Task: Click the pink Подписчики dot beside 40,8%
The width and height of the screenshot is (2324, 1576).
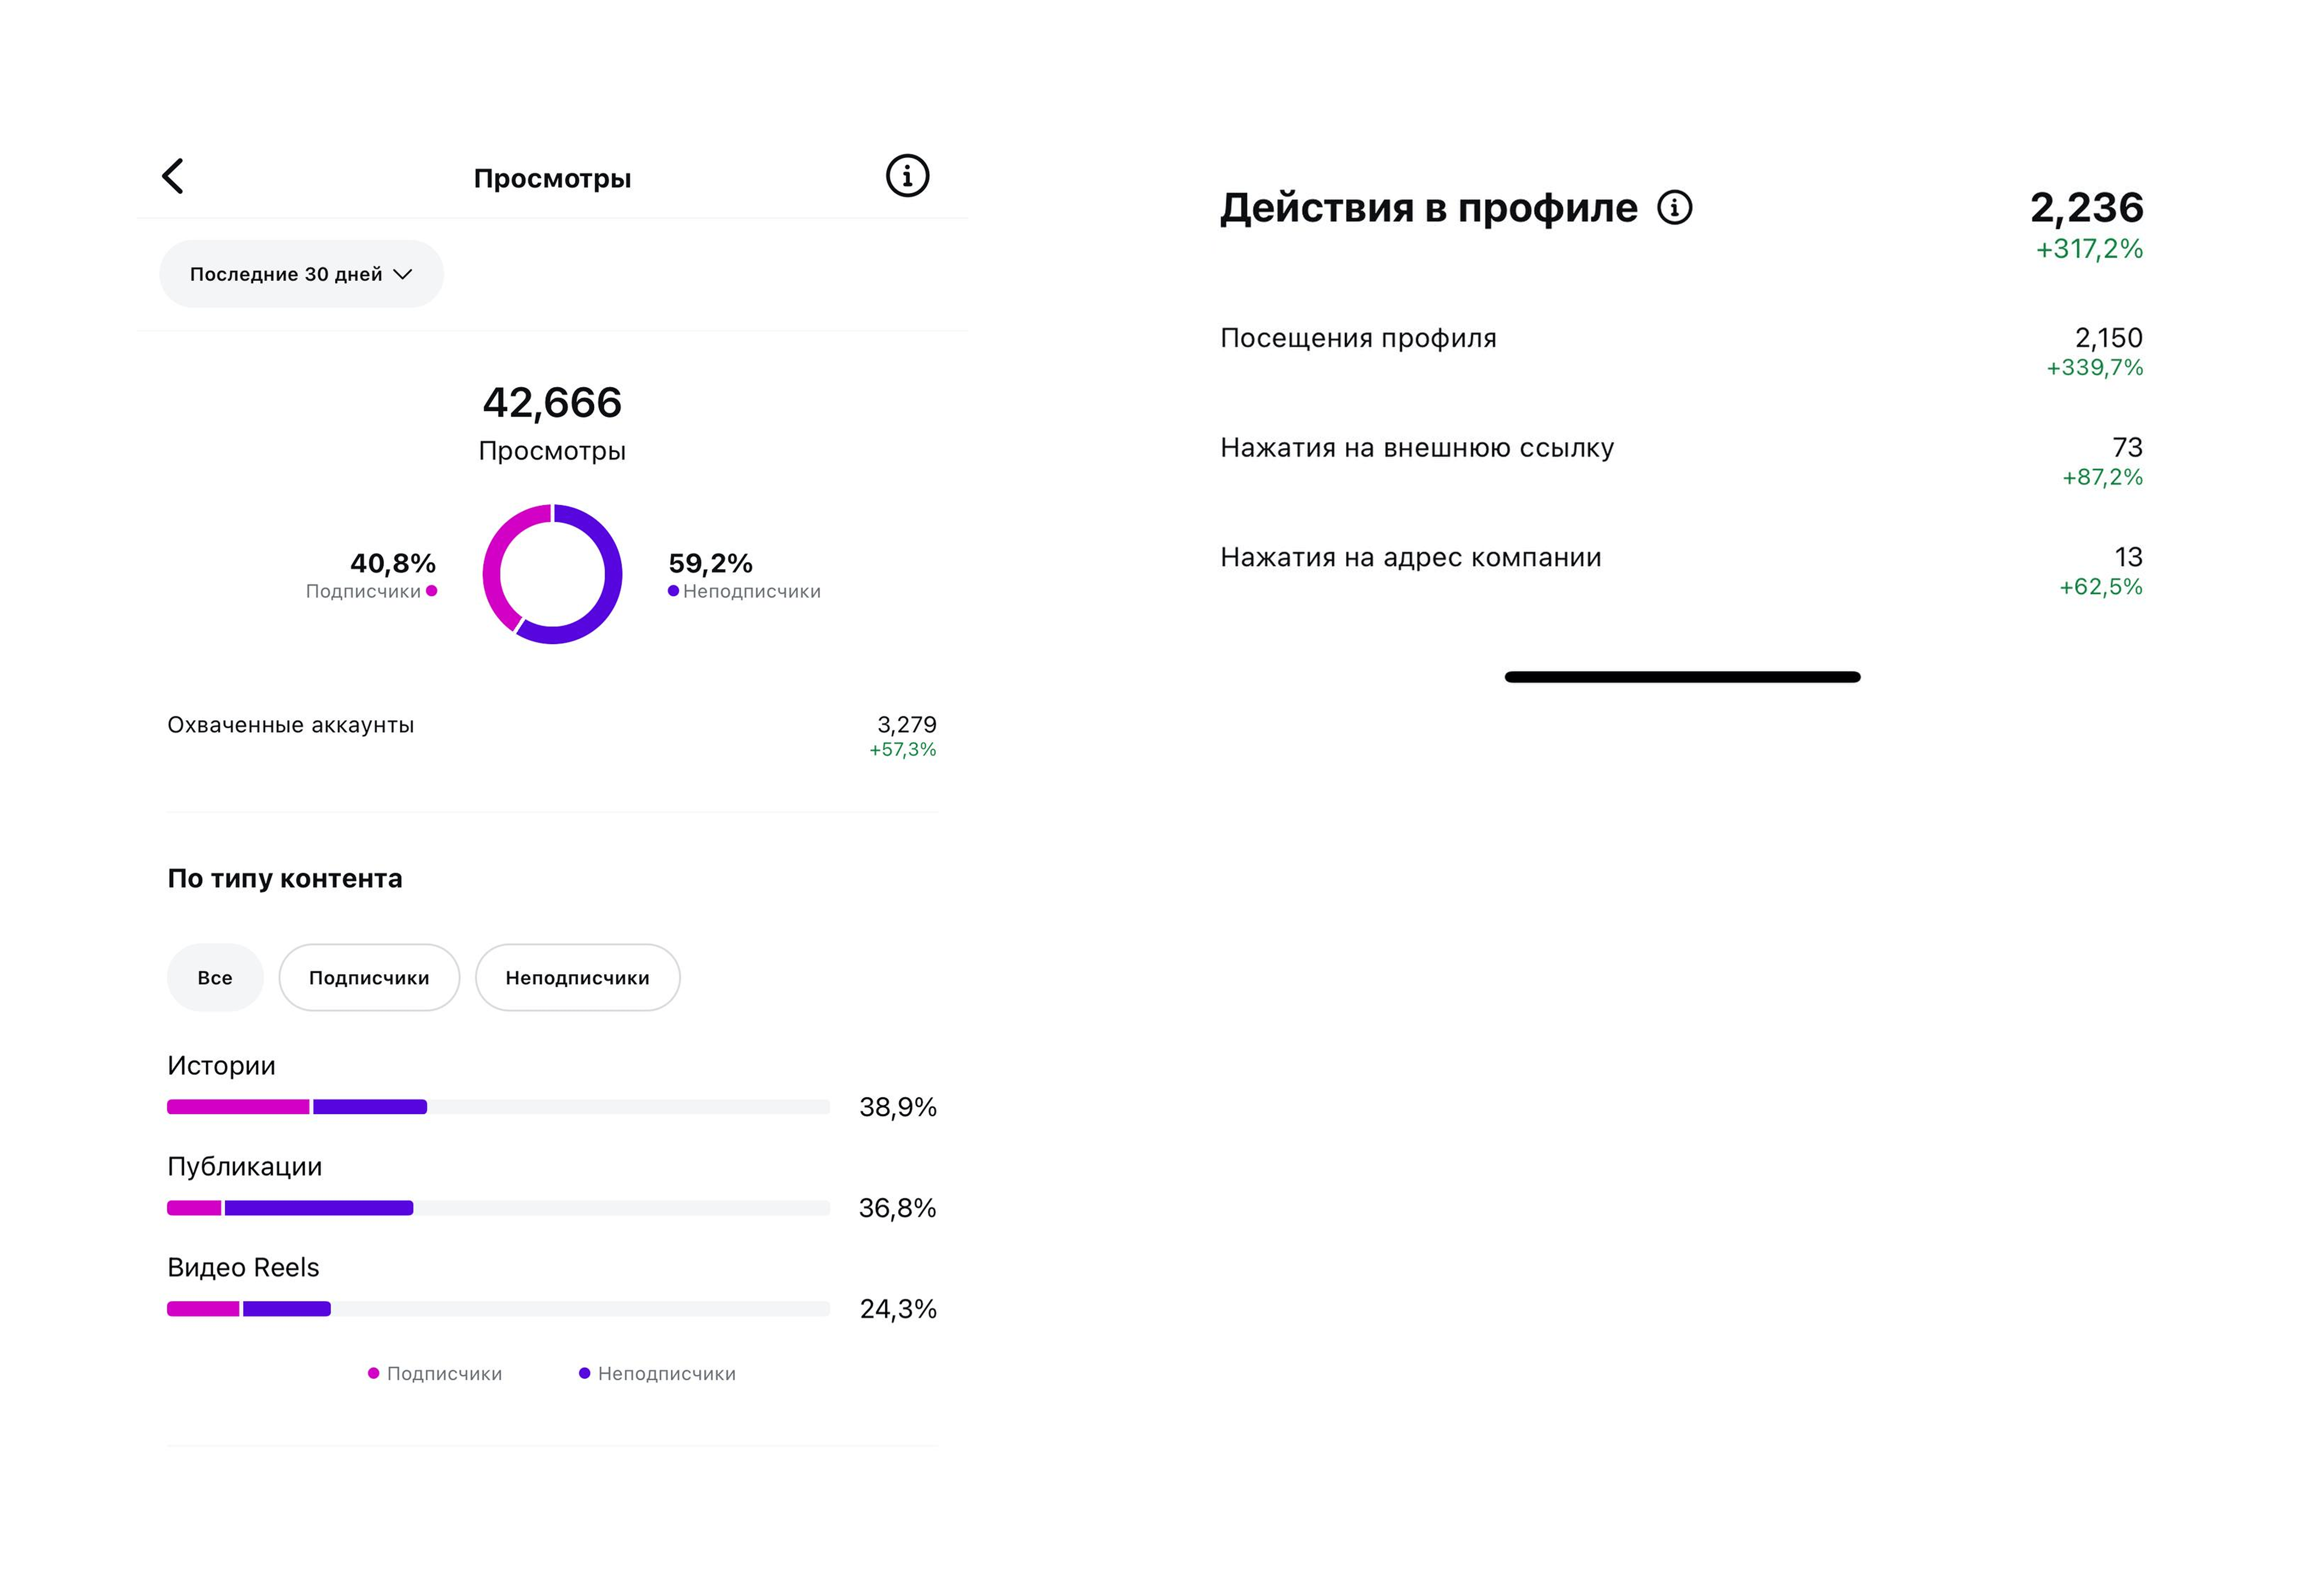Action: click(432, 591)
